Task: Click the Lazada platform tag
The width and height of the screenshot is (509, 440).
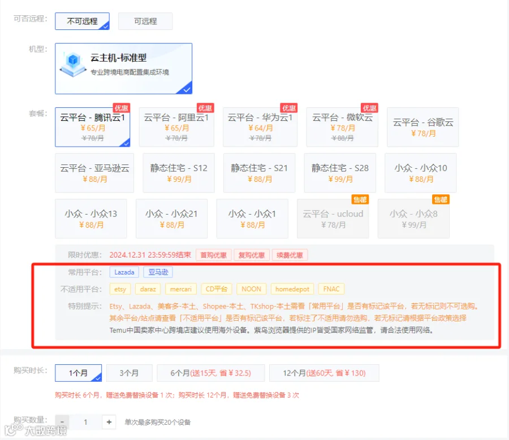Action: [x=124, y=272]
